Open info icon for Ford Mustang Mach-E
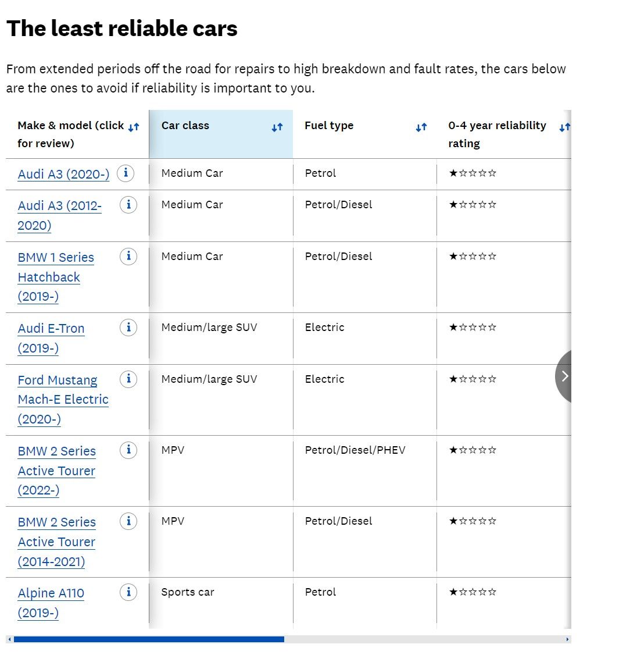The image size is (637, 669). [x=128, y=379]
